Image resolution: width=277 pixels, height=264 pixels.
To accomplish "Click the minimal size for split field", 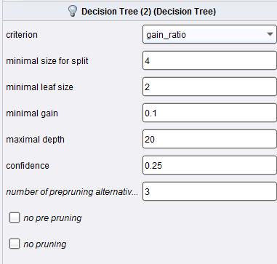I will click(209, 60).
